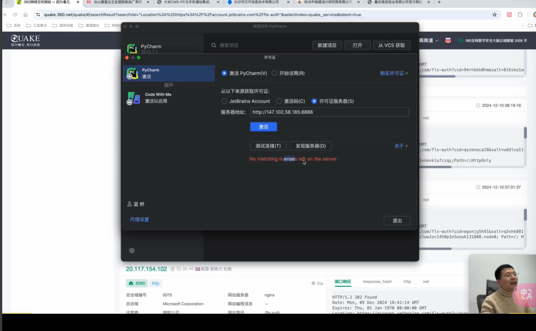
Task: Select the 开始试用(R) radio option
Action: tap(275, 74)
